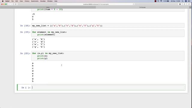This screenshot has height=108, width=192.
Task: Click the In [18] prompt
Action: click(x=25, y=26)
